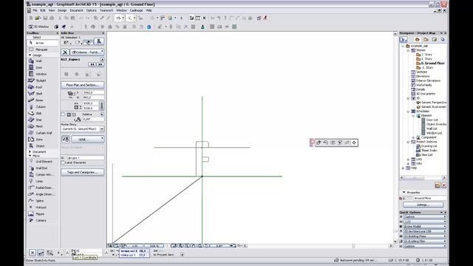
Task: Select the Corner Window tool
Action: [43, 174]
